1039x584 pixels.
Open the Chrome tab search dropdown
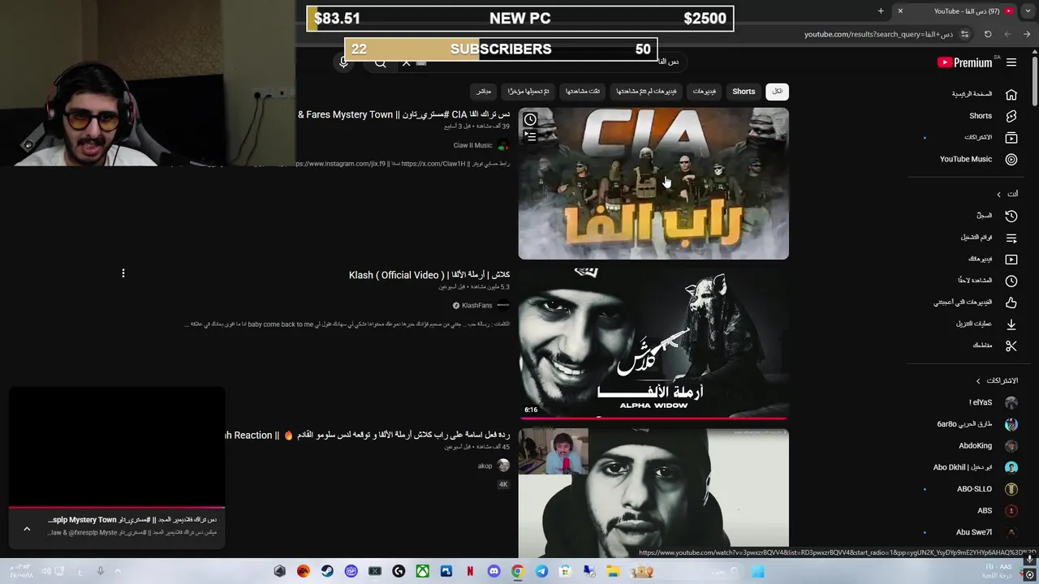(1028, 11)
